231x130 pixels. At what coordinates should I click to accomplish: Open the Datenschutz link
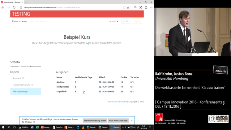click(123, 102)
